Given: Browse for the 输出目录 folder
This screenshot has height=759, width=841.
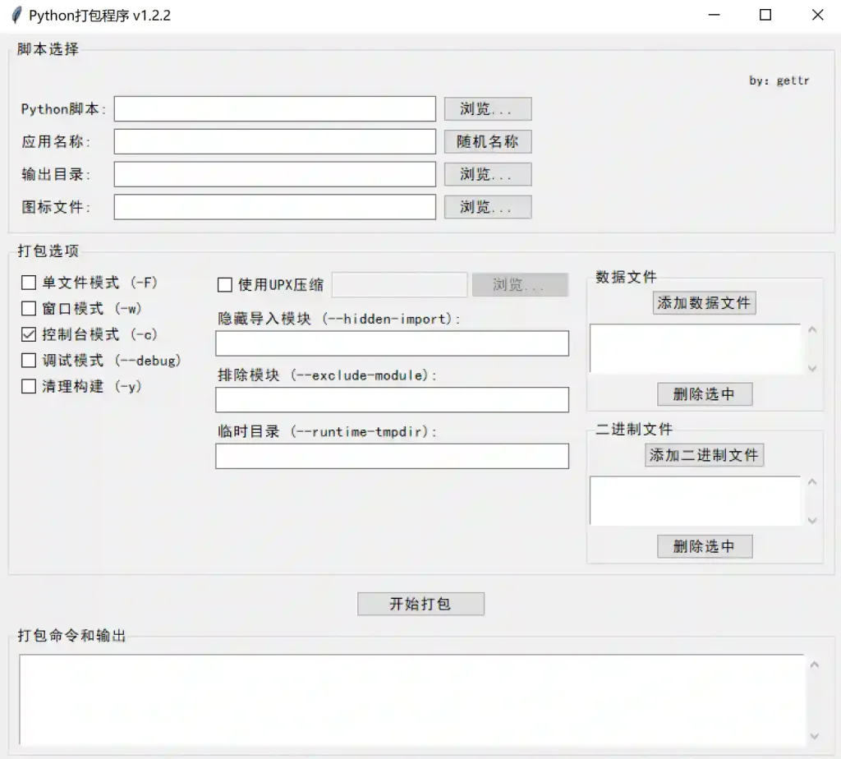Looking at the screenshot, I should (x=488, y=174).
